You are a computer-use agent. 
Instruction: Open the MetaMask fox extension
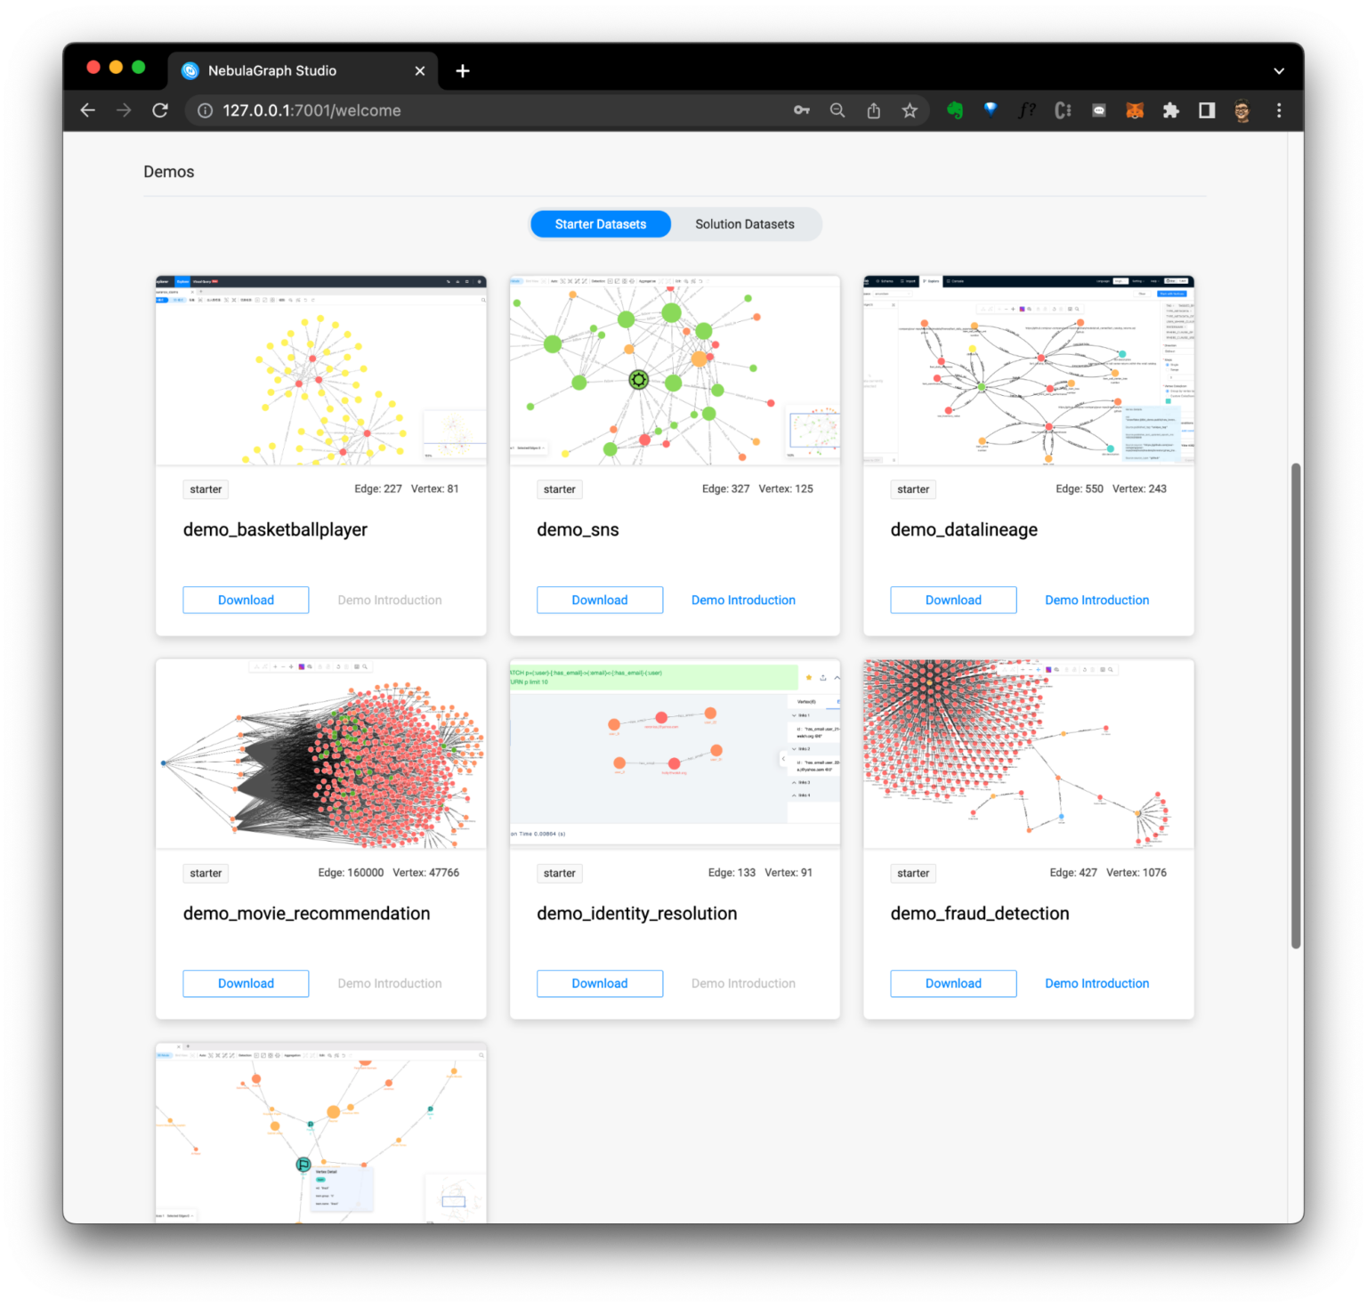(x=1135, y=110)
